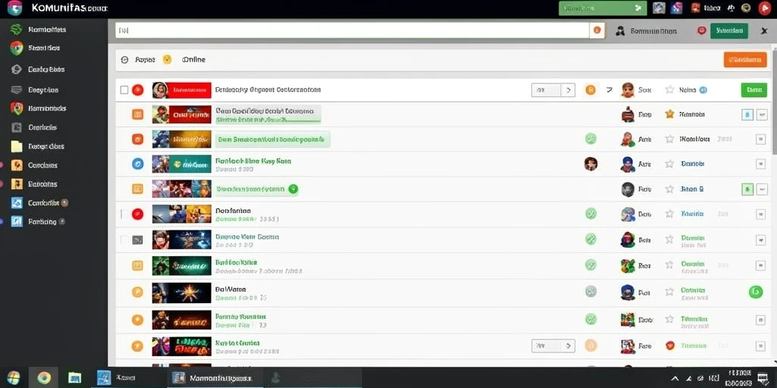Click the blue circle icon in fourth row
This screenshot has width=777, height=388.
click(x=138, y=164)
